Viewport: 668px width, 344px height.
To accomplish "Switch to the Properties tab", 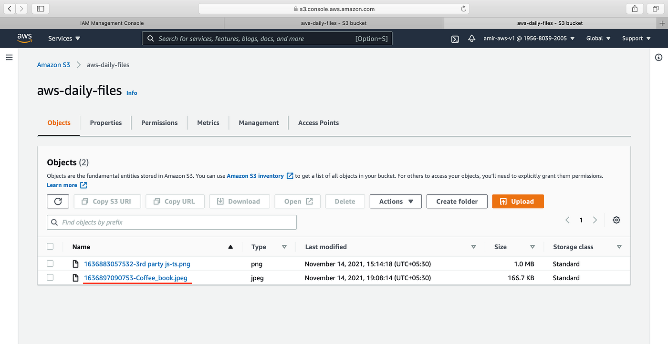I will pyautogui.click(x=106, y=123).
